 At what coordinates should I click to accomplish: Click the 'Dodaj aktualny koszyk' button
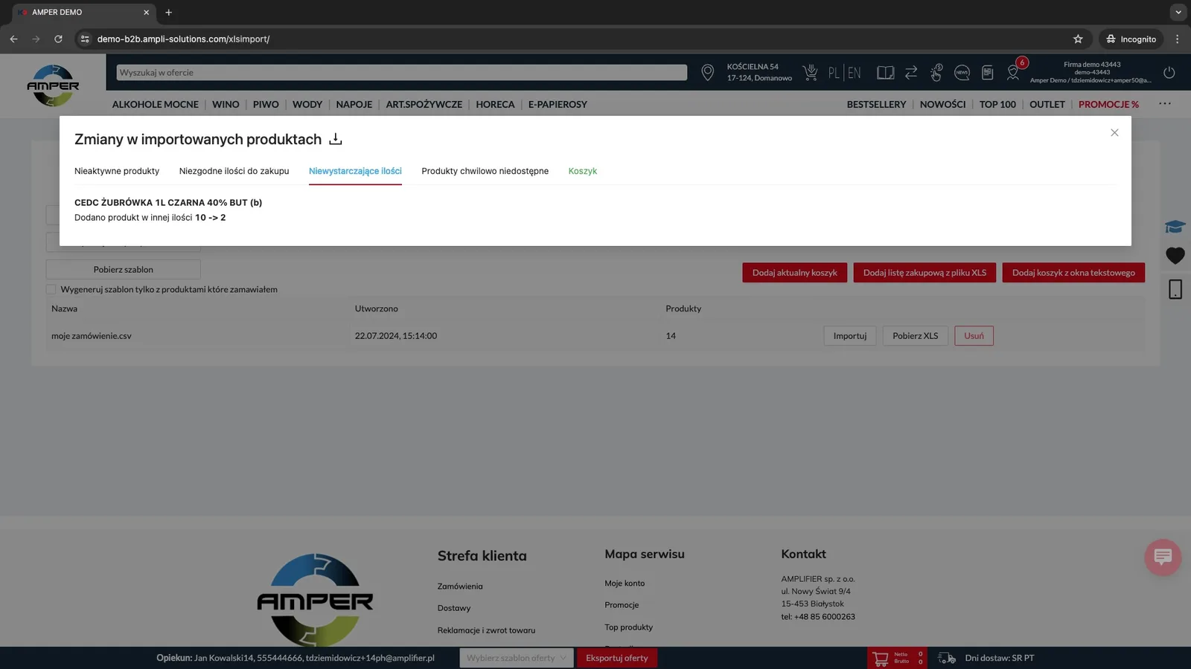pyautogui.click(x=794, y=273)
